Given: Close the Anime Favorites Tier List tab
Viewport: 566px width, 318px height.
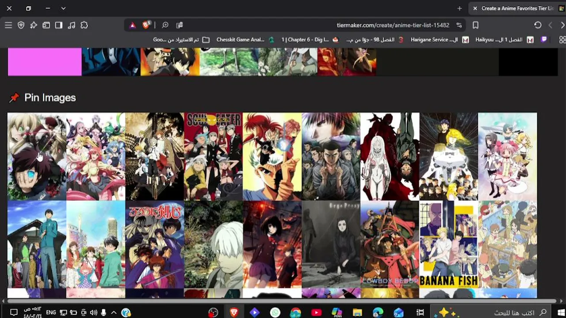Looking at the screenshot, I should (475, 8).
